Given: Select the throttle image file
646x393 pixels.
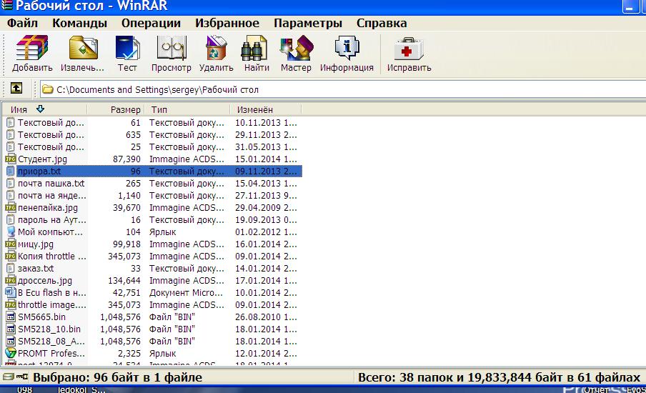Looking at the screenshot, I should point(52,305).
